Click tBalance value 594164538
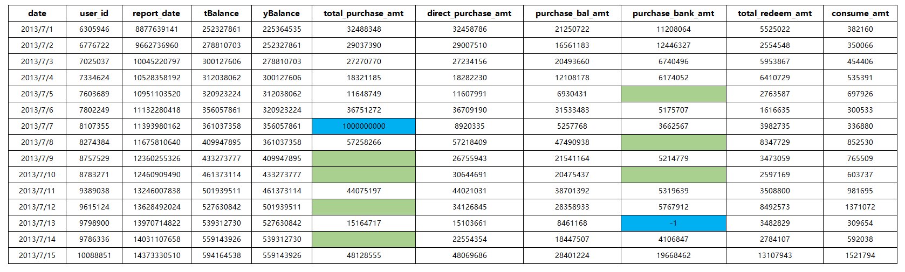 tap(221, 255)
